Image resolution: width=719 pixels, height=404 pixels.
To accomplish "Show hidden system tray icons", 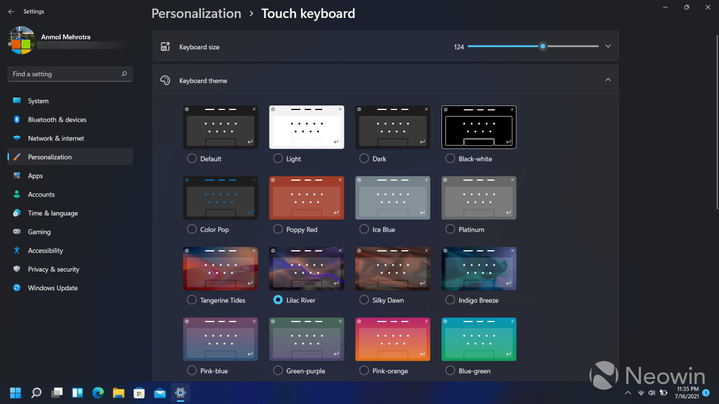I will pyautogui.click(x=627, y=393).
